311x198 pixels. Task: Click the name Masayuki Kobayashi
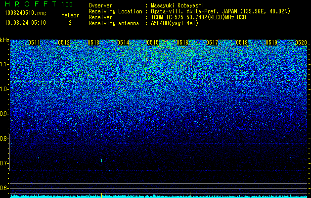tap(178, 5)
